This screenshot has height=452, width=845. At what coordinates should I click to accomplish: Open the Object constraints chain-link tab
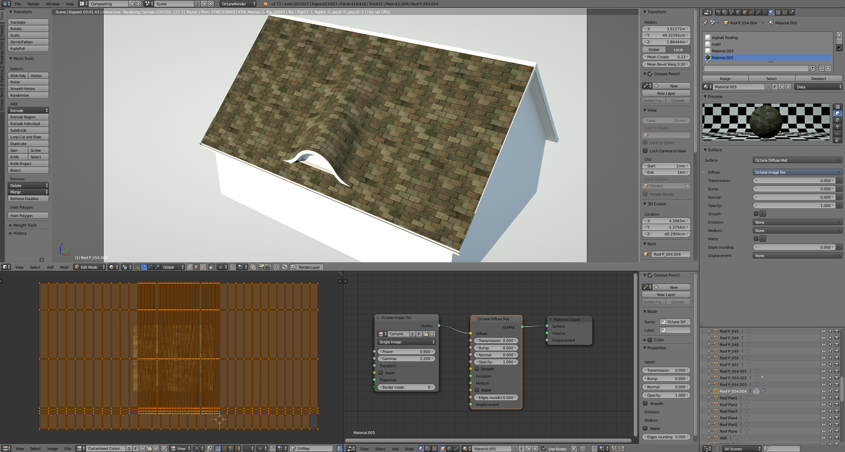[751, 12]
